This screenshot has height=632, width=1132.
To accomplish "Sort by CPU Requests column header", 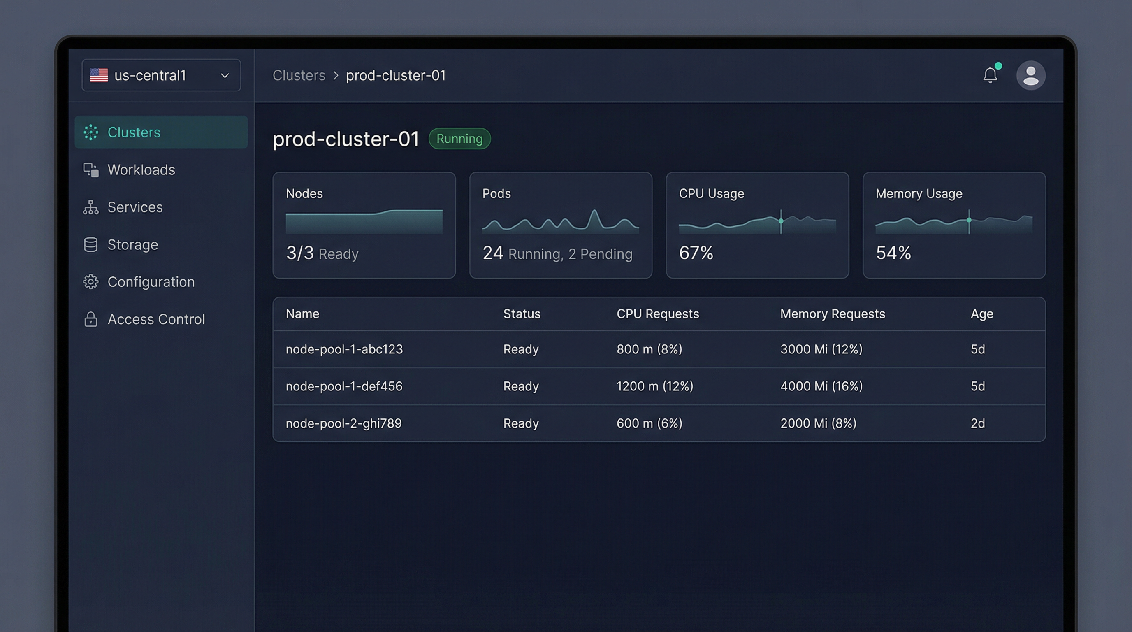I will 657,314.
